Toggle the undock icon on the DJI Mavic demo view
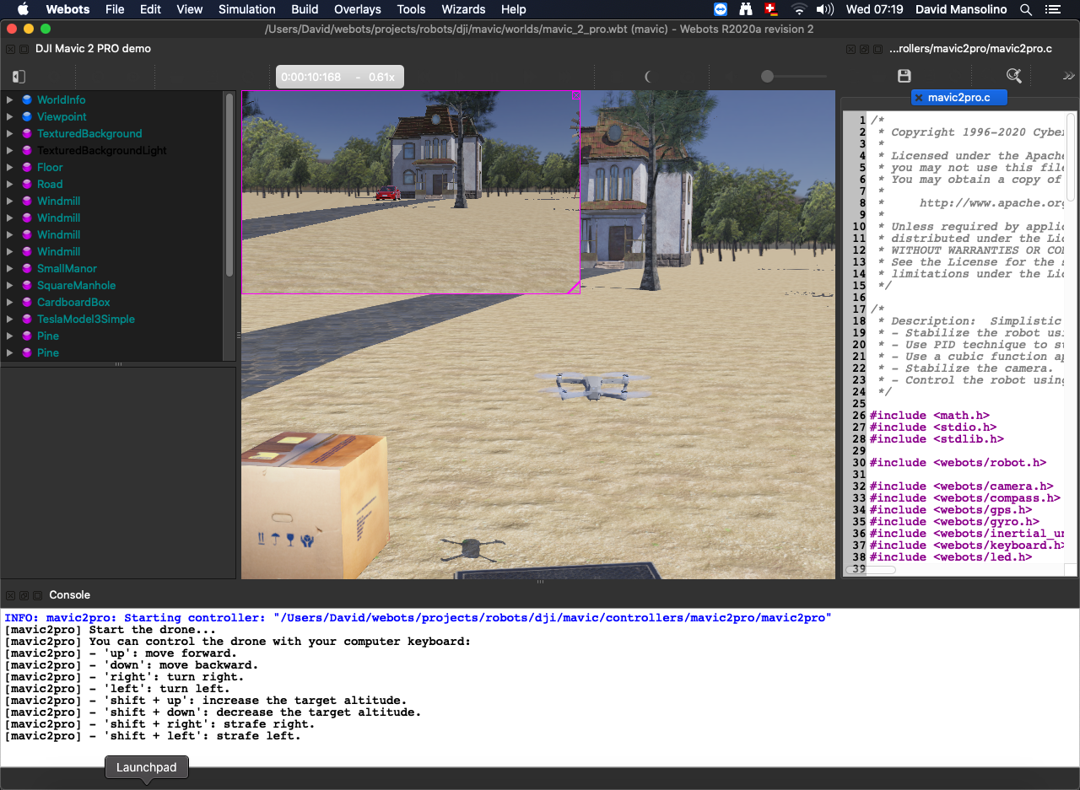 [24, 49]
